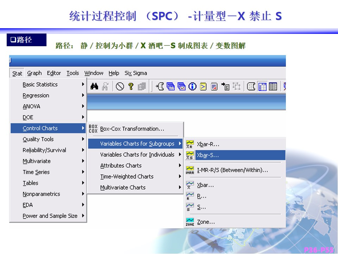
Task: Click the blue info circle icon
Action: pos(192,86)
